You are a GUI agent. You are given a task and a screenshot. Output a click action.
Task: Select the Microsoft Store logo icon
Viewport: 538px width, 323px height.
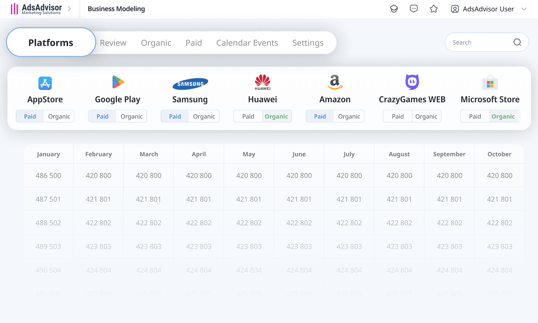[x=490, y=82]
